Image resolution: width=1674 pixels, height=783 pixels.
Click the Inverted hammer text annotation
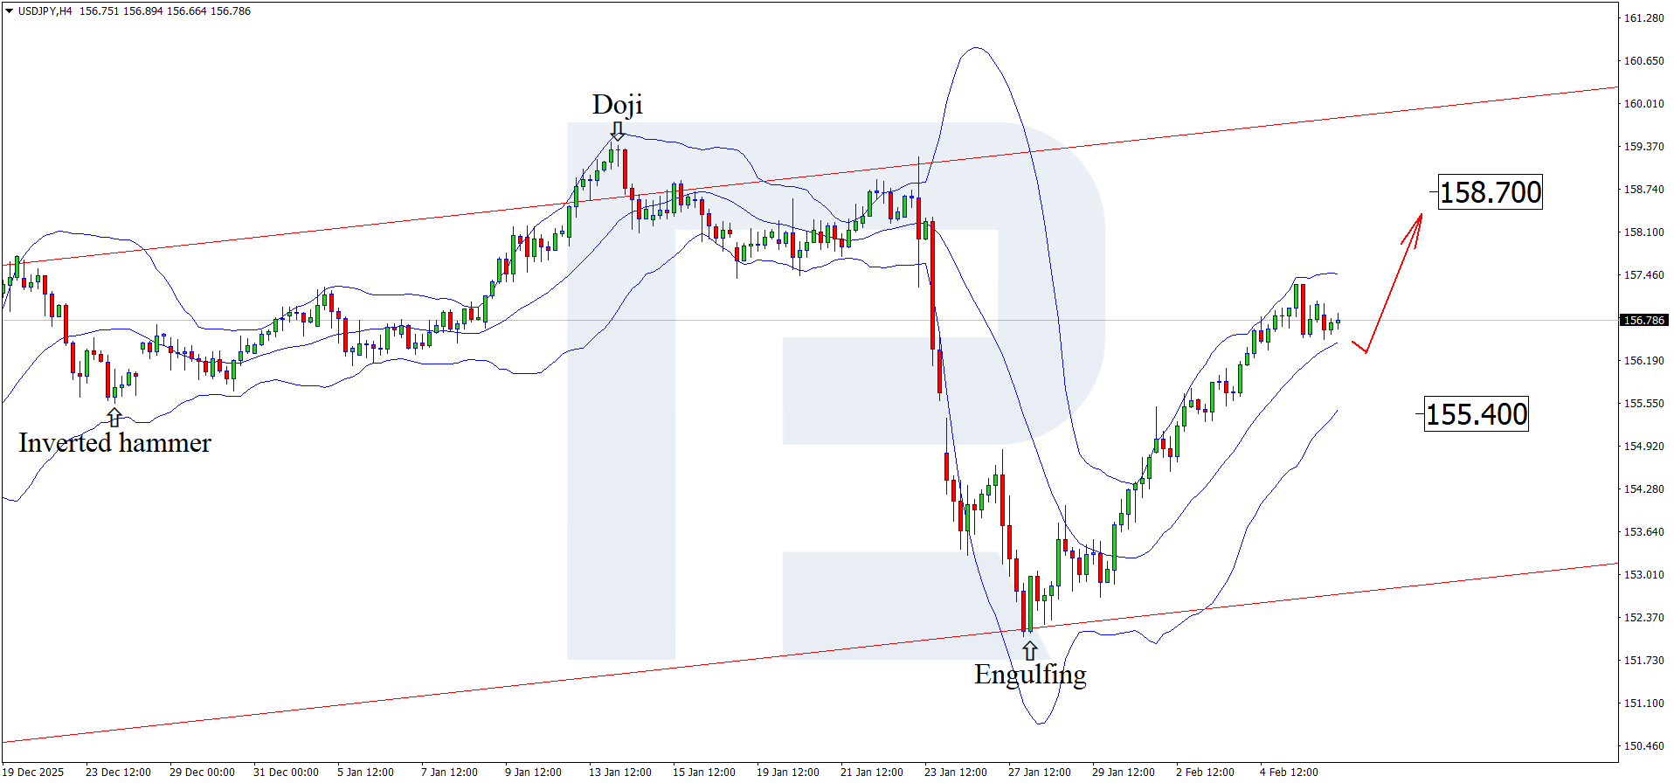click(x=114, y=443)
